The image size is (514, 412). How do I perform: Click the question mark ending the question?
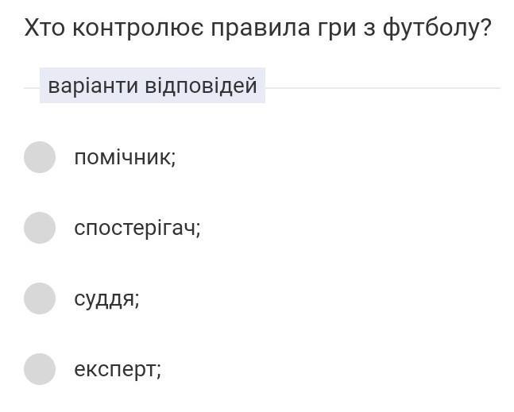pos(486,27)
